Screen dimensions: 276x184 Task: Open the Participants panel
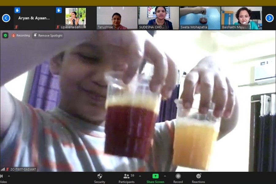coord(126,176)
